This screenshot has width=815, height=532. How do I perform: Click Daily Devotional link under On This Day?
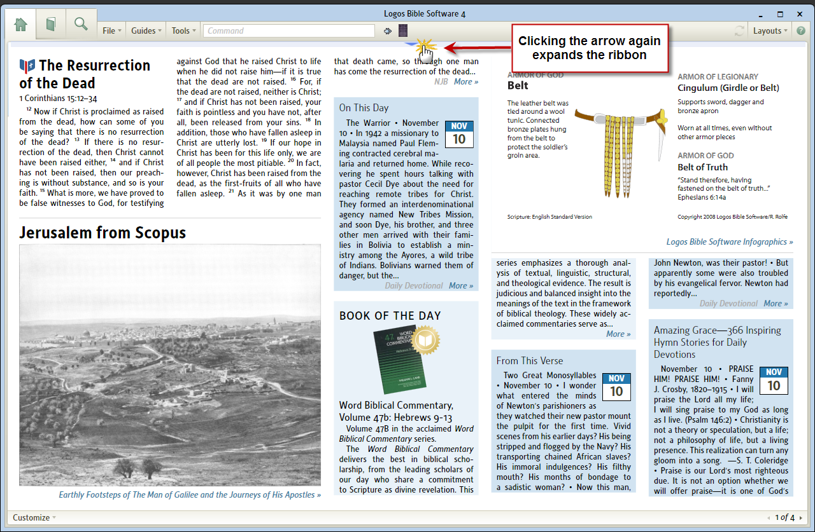414,285
